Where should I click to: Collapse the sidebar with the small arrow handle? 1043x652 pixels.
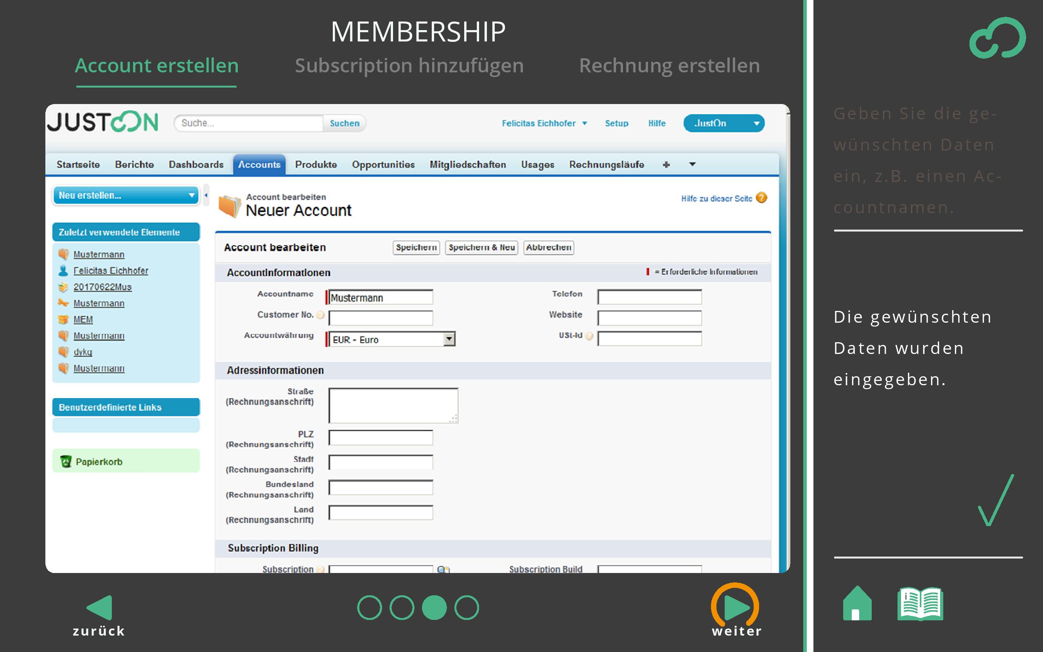(x=206, y=195)
